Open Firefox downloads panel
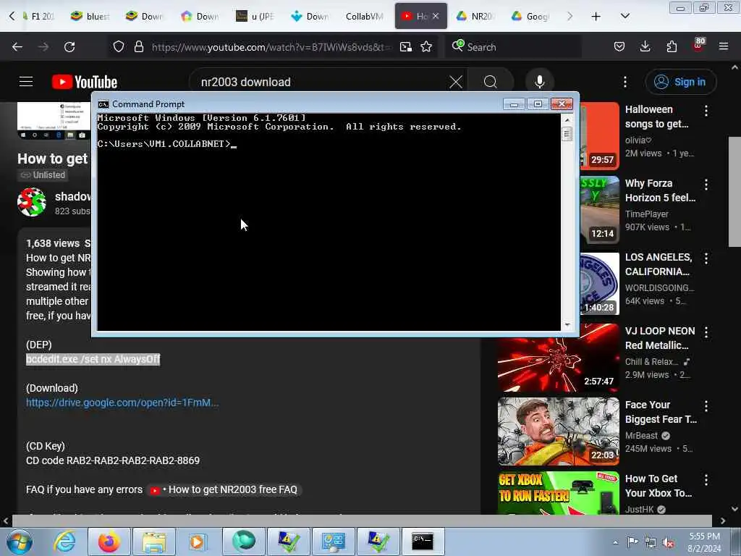This screenshot has width=741, height=556. 645,47
